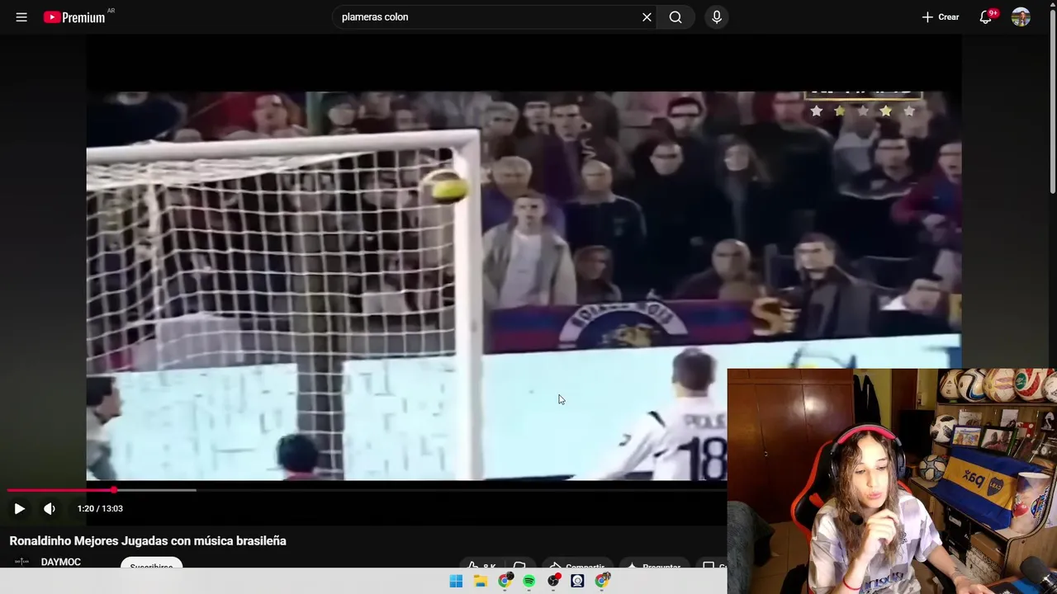Image resolution: width=1057 pixels, height=594 pixels.
Task: Open the Windows Start button
Action: pyautogui.click(x=456, y=581)
